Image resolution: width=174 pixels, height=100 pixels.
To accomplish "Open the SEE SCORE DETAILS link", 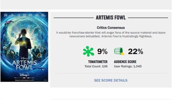I will tap(111, 80).
